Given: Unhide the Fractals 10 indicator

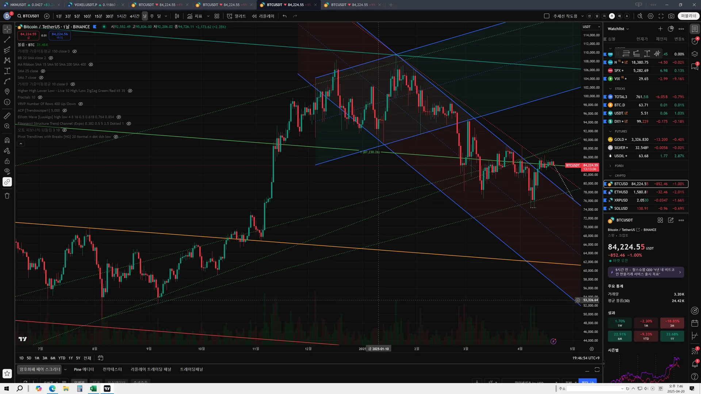Looking at the screenshot, I should click(x=40, y=97).
